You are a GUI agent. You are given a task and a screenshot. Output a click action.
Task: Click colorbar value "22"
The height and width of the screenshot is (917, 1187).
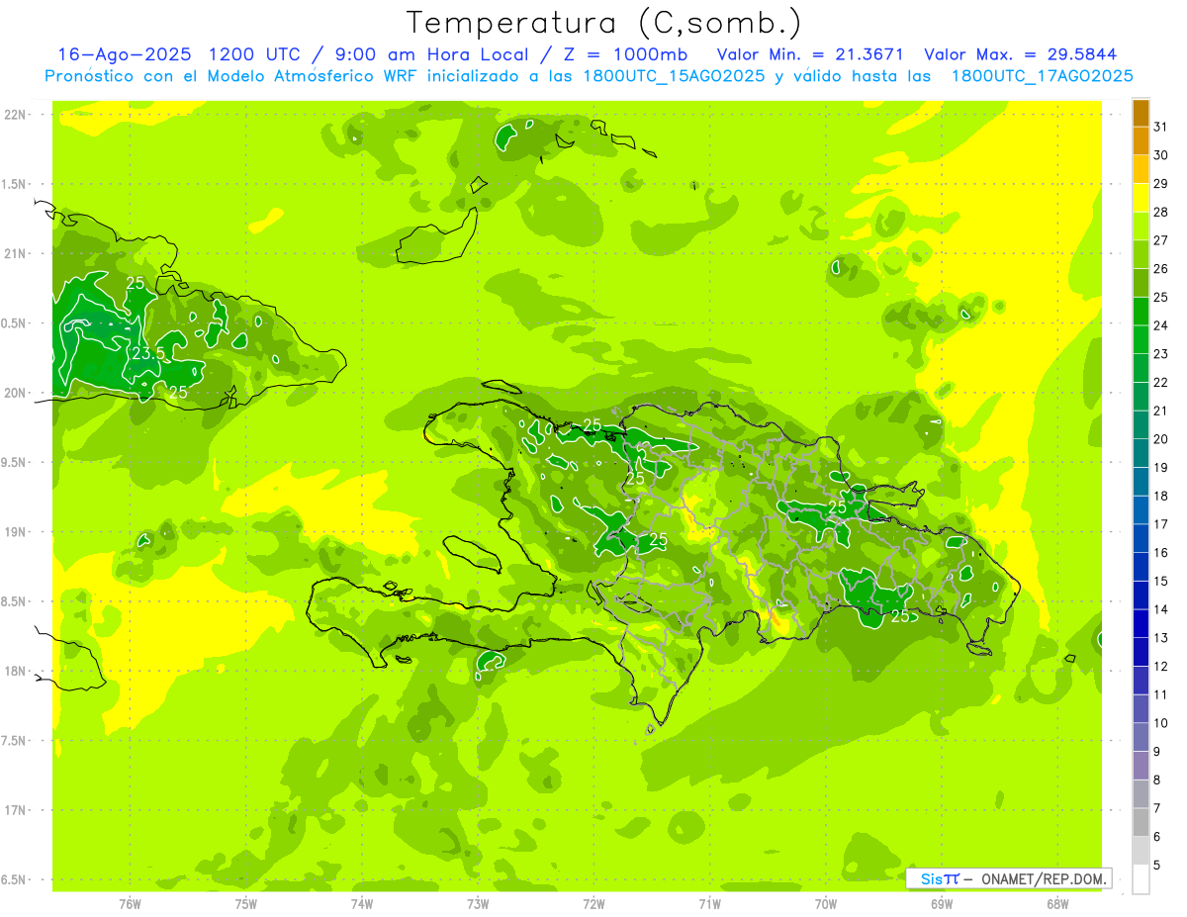[1161, 382]
